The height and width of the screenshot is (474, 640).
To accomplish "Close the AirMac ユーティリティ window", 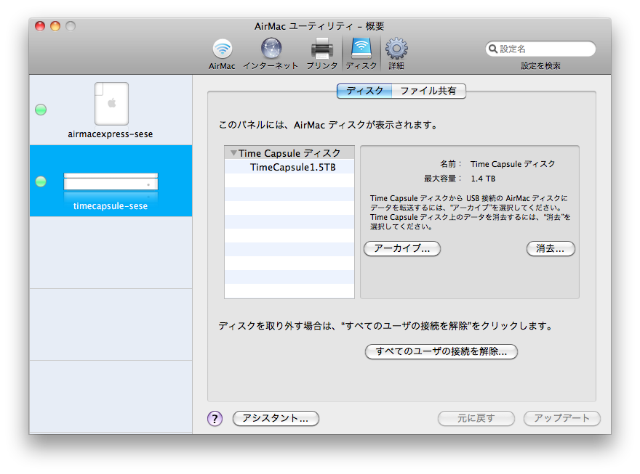I will pos(39,26).
